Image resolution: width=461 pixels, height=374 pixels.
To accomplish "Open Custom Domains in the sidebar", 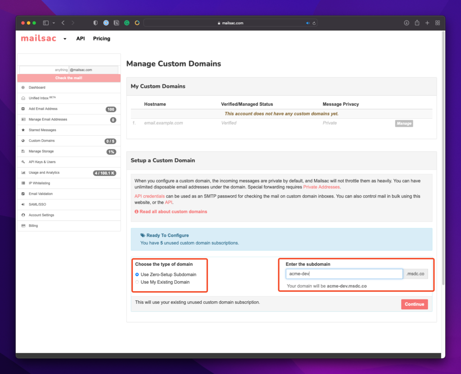I will pyautogui.click(x=69, y=141).
